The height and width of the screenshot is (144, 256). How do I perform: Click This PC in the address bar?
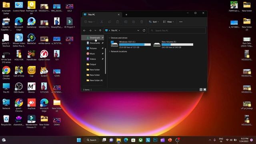point(114,30)
